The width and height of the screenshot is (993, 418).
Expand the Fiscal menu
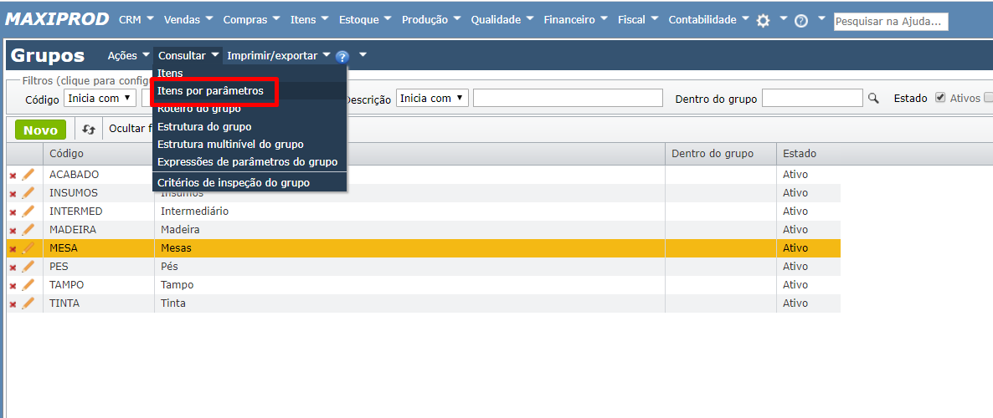click(638, 19)
